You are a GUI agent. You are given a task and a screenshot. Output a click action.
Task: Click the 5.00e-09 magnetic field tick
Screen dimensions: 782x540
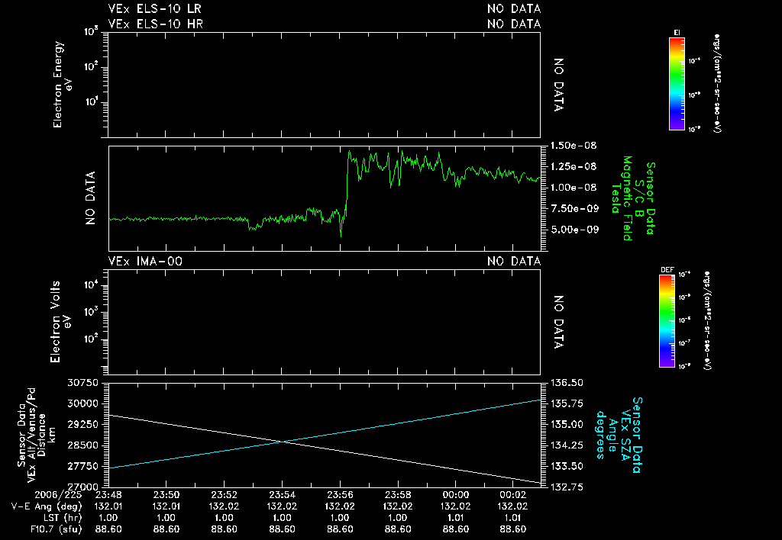coord(573,230)
